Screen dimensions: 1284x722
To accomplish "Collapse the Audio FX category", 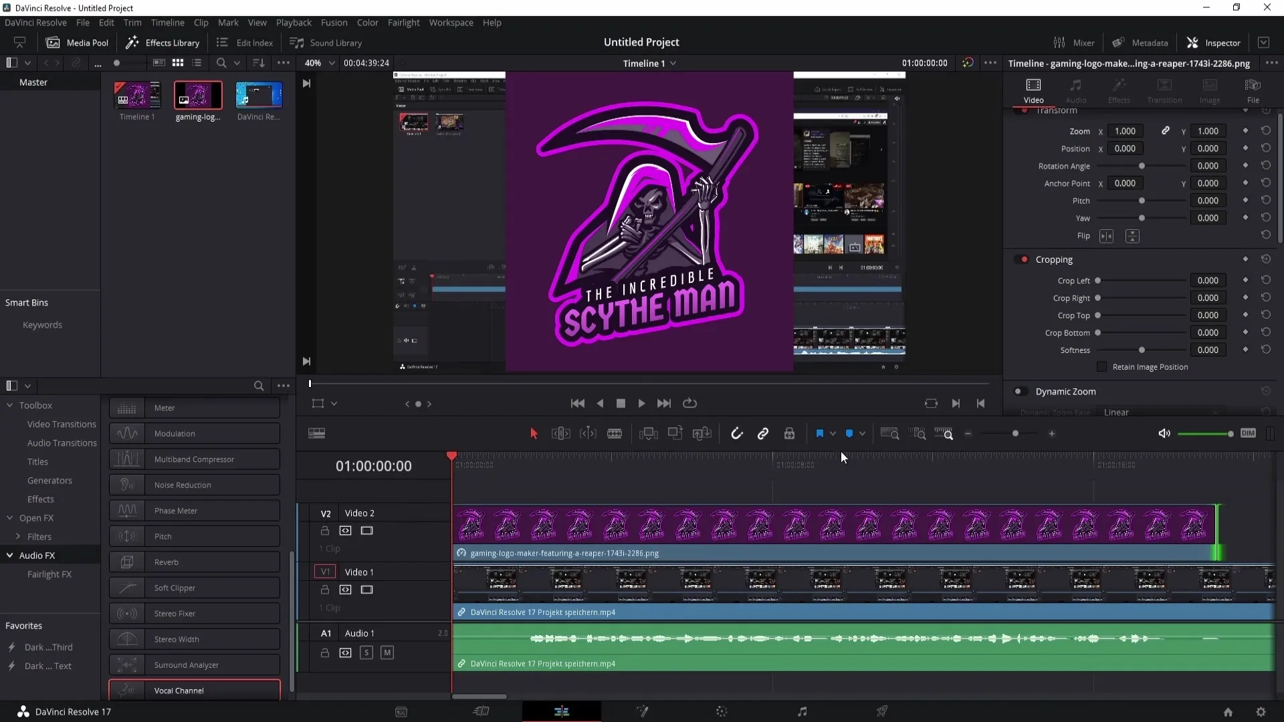I will pyautogui.click(x=10, y=555).
